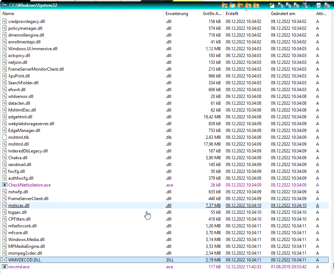Viewport: 334px width, 274px height.
Task: Select the nshwfp.dll file name
Action: pyautogui.click(x=18, y=192)
